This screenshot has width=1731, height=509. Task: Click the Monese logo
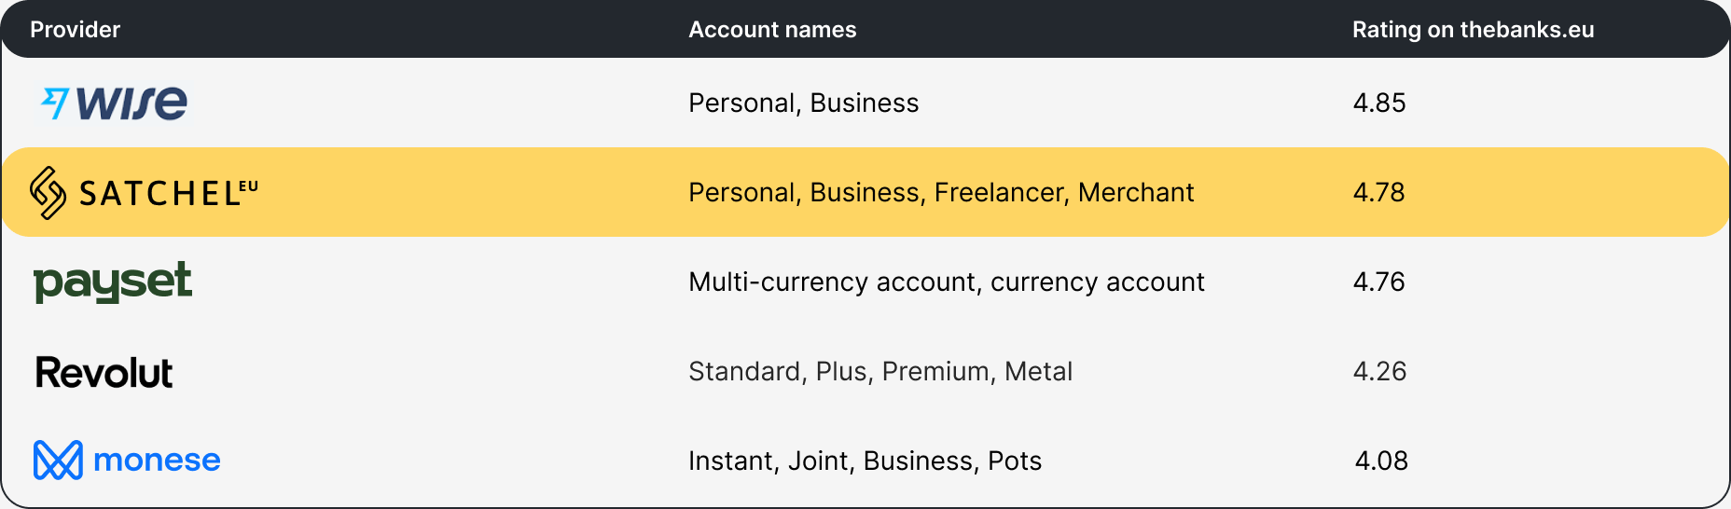(x=127, y=461)
